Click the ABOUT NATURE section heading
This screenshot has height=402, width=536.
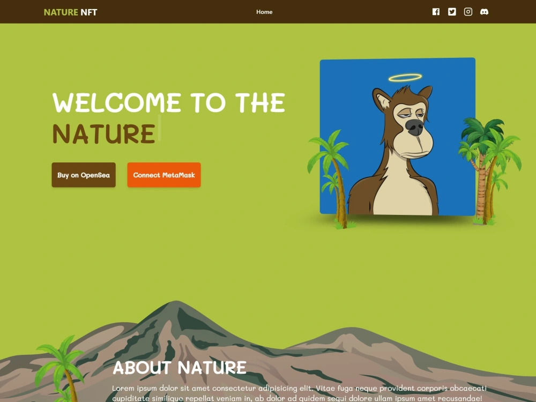click(180, 368)
